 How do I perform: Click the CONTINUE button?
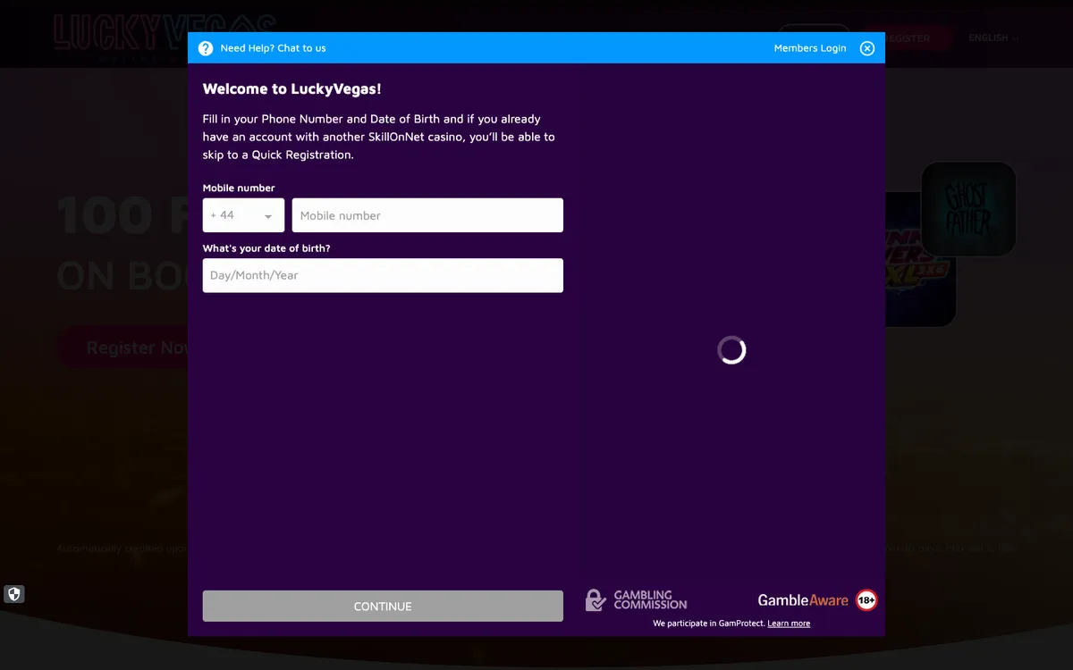coord(383,606)
